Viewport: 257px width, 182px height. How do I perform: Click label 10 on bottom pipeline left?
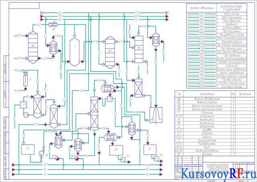tap(45, 174)
